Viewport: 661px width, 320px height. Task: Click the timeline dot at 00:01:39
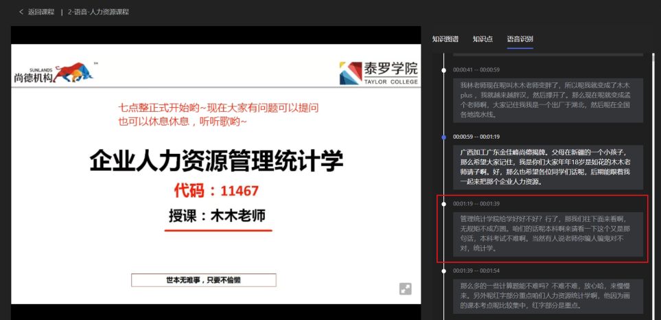[443, 271]
